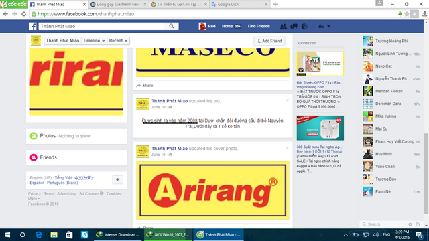Open a new browser tab
429x241 pixels.
pos(275,5)
